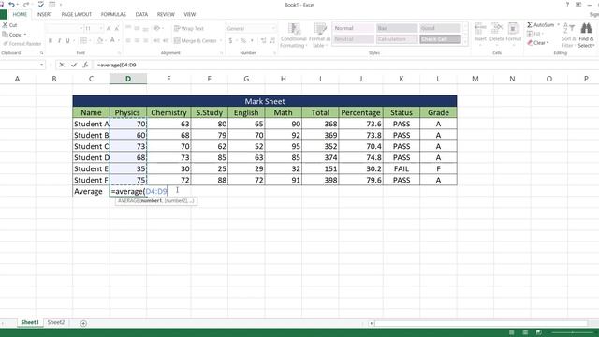The height and width of the screenshot is (337, 599).
Task: Open the green FILE tab button
Action: point(4,15)
